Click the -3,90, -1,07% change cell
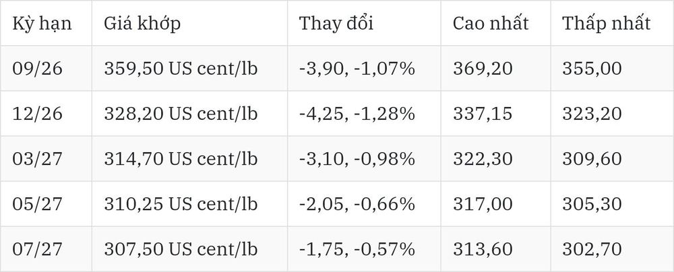The height and width of the screenshot is (272, 674). point(357,68)
